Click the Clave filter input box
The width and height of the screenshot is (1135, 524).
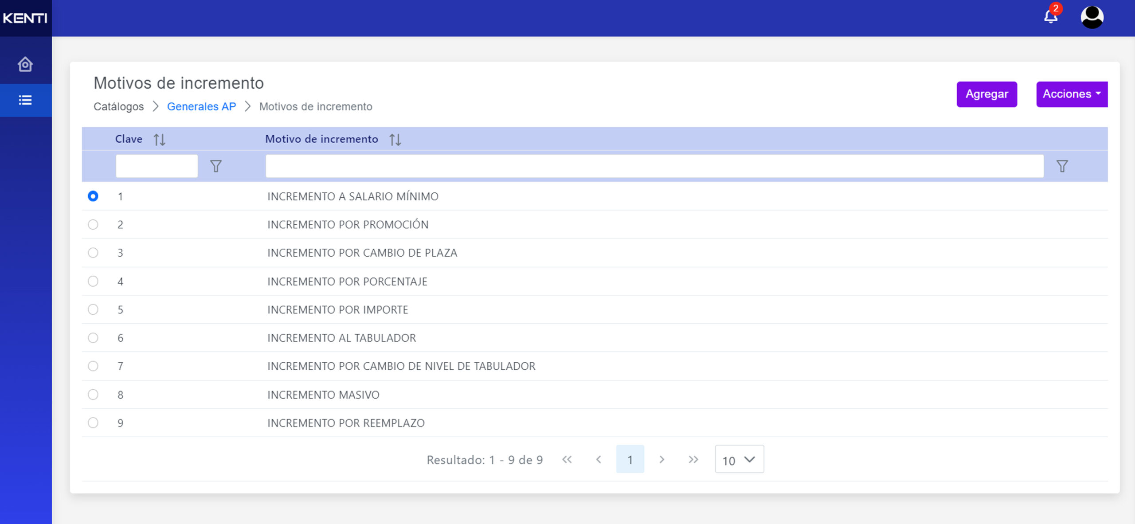[157, 166]
